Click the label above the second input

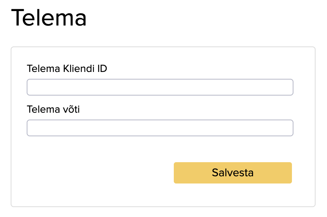pos(53,110)
